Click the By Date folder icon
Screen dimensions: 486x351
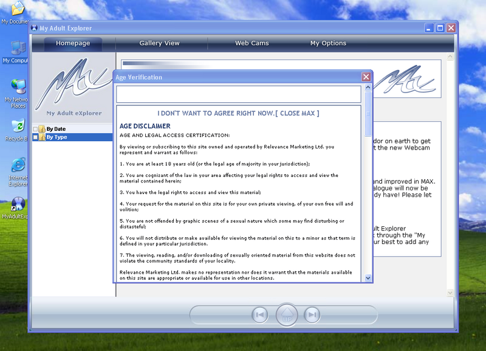click(x=42, y=129)
